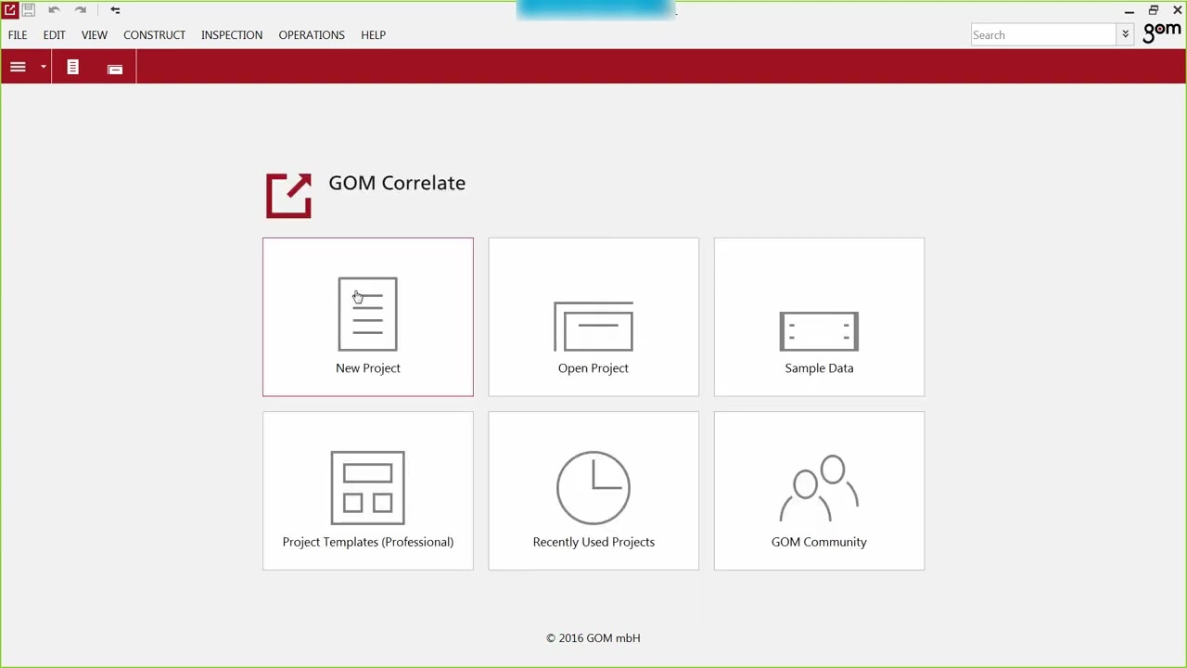Open the Sample Data tile
Image resolution: width=1187 pixels, height=668 pixels.
[819, 317]
